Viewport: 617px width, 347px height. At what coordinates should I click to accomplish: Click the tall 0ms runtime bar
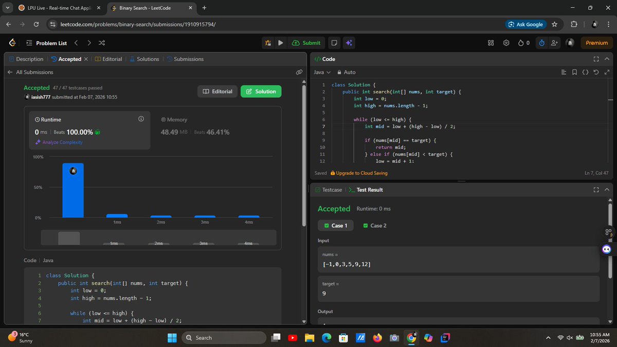click(73, 190)
